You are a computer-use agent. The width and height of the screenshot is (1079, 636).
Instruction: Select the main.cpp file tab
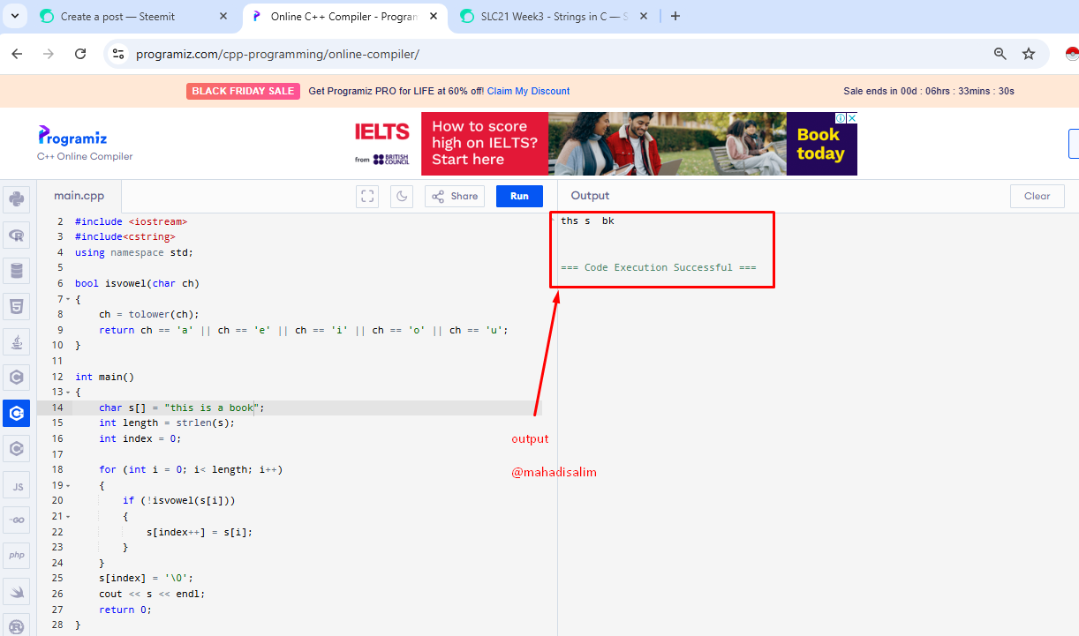click(79, 196)
